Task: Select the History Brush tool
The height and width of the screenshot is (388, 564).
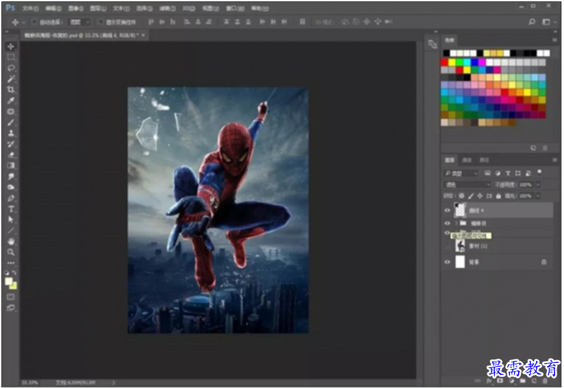Action: click(x=11, y=144)
